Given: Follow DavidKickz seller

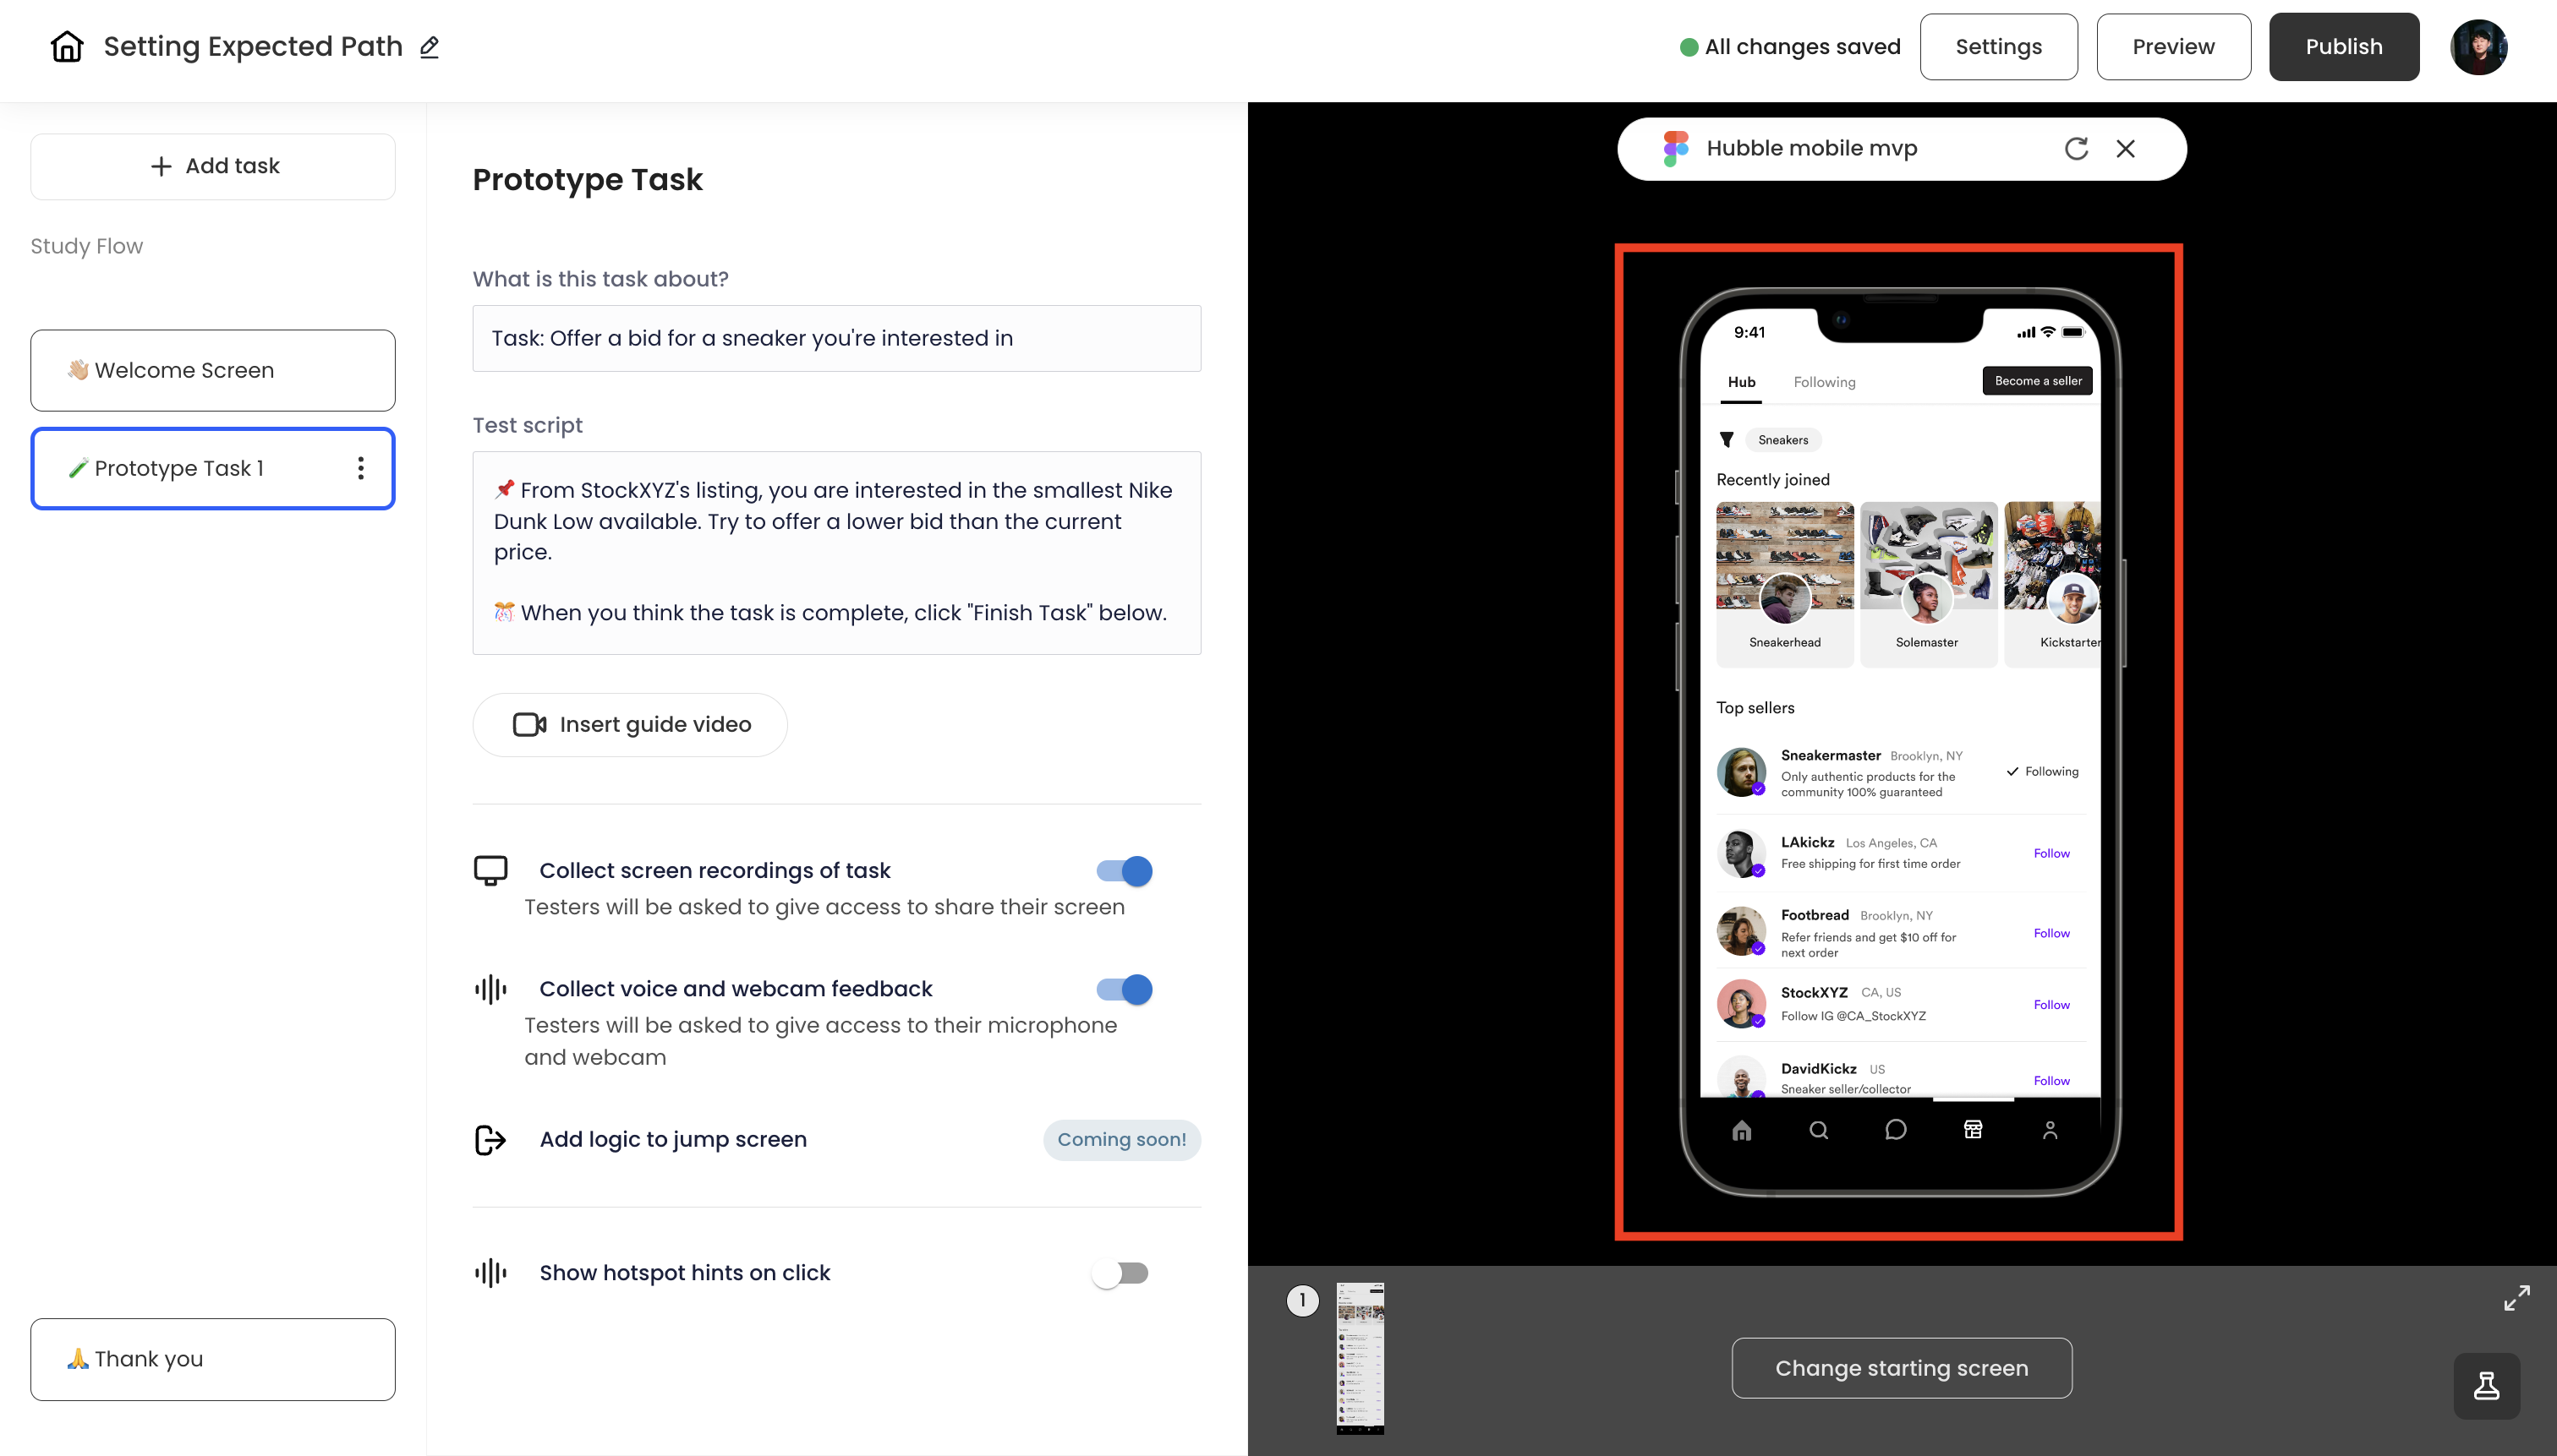Looking at the screenshot, I should coord(2051,1081).
